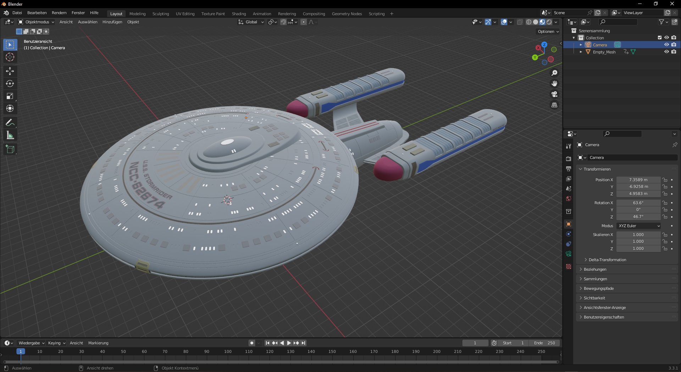This screenshot has width=681, height=372.
Task: Open the Rendern menu
Action: (59, 13)
